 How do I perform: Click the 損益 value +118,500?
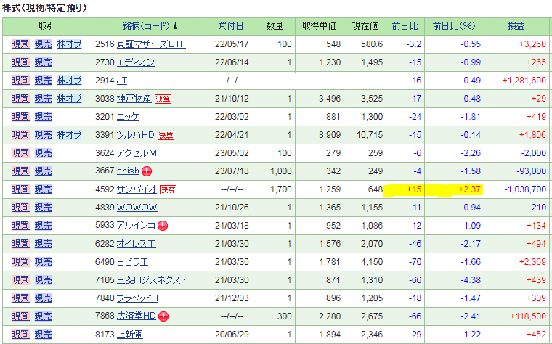[528, 316]
